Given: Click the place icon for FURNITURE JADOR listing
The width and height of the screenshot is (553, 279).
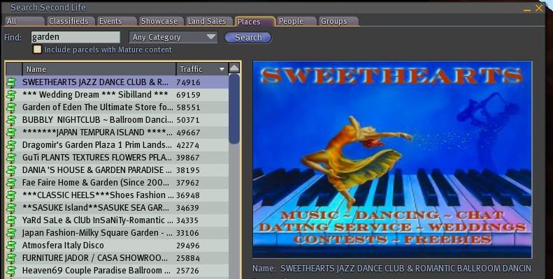Looking at the screenshot, I should [11, 258].
